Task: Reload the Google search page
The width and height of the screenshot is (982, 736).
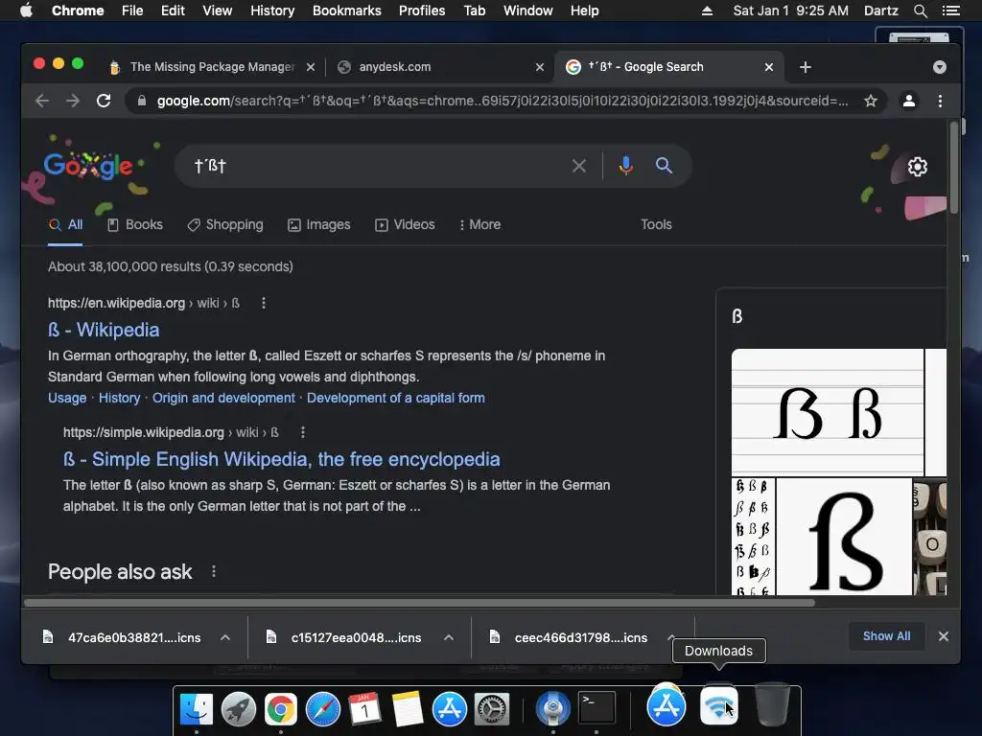Action: (104, 101)
